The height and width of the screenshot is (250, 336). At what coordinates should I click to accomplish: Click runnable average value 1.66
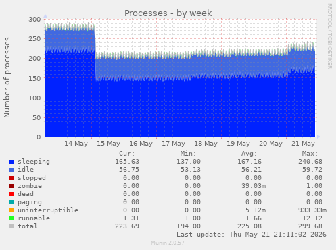254,218
